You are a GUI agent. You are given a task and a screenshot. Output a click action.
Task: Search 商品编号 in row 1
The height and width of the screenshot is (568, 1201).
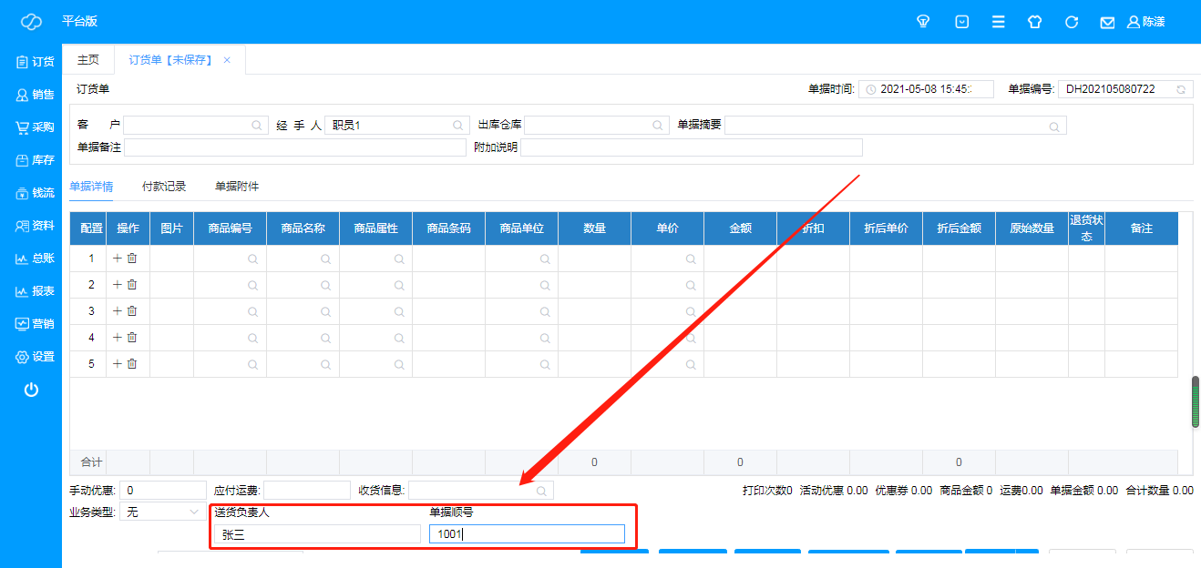pos(253,259)
